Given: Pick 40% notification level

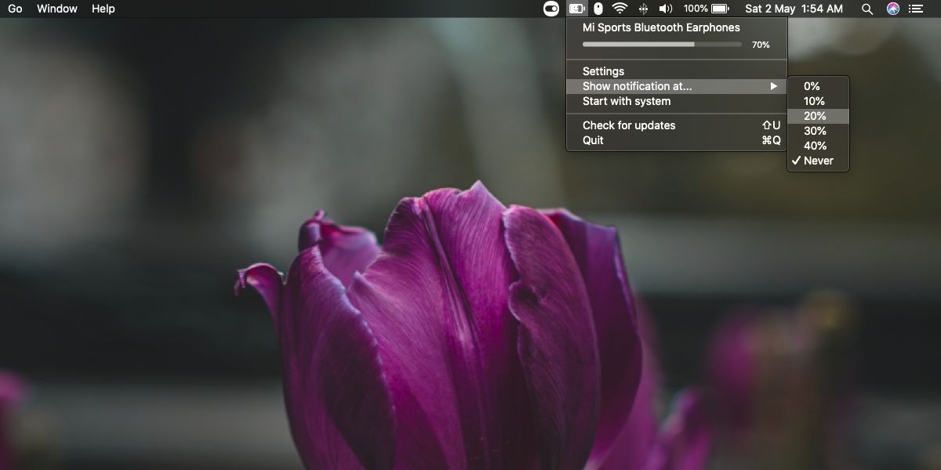Looking at the screenshot, I should point(819,146).
